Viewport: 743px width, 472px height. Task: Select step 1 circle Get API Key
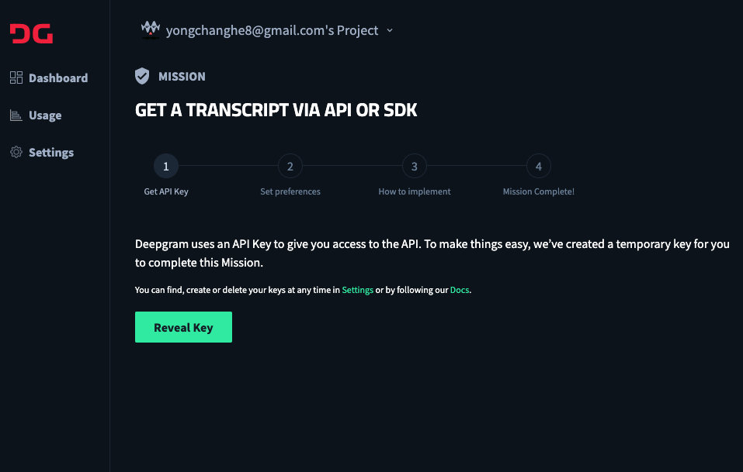pyautogui.click(x=166, y=166)
